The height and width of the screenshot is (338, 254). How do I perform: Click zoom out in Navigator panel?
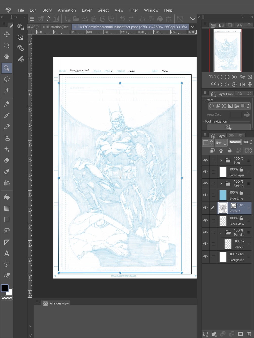coord(220,77)
